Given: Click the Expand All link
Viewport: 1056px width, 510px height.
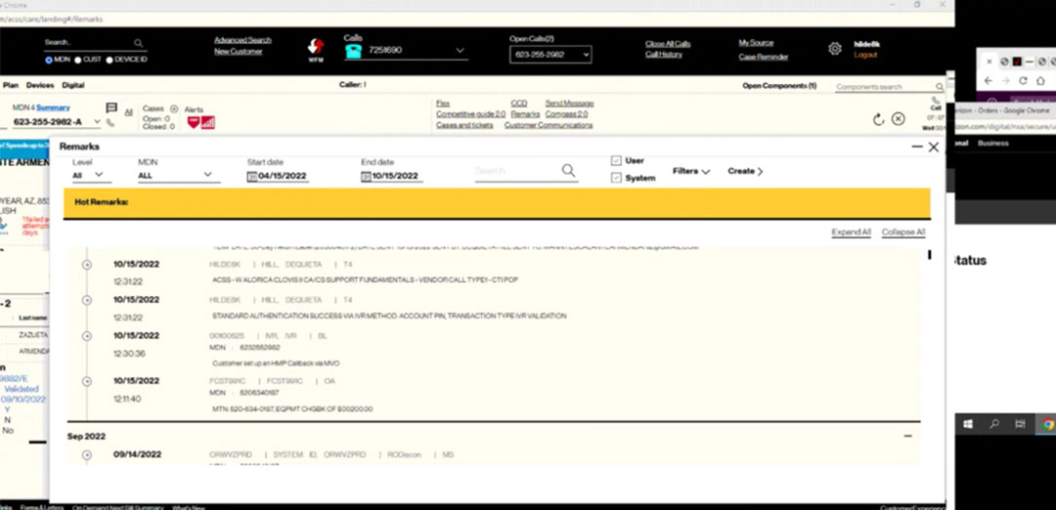Looking at the screenshot, I should (x=851, y=233).
